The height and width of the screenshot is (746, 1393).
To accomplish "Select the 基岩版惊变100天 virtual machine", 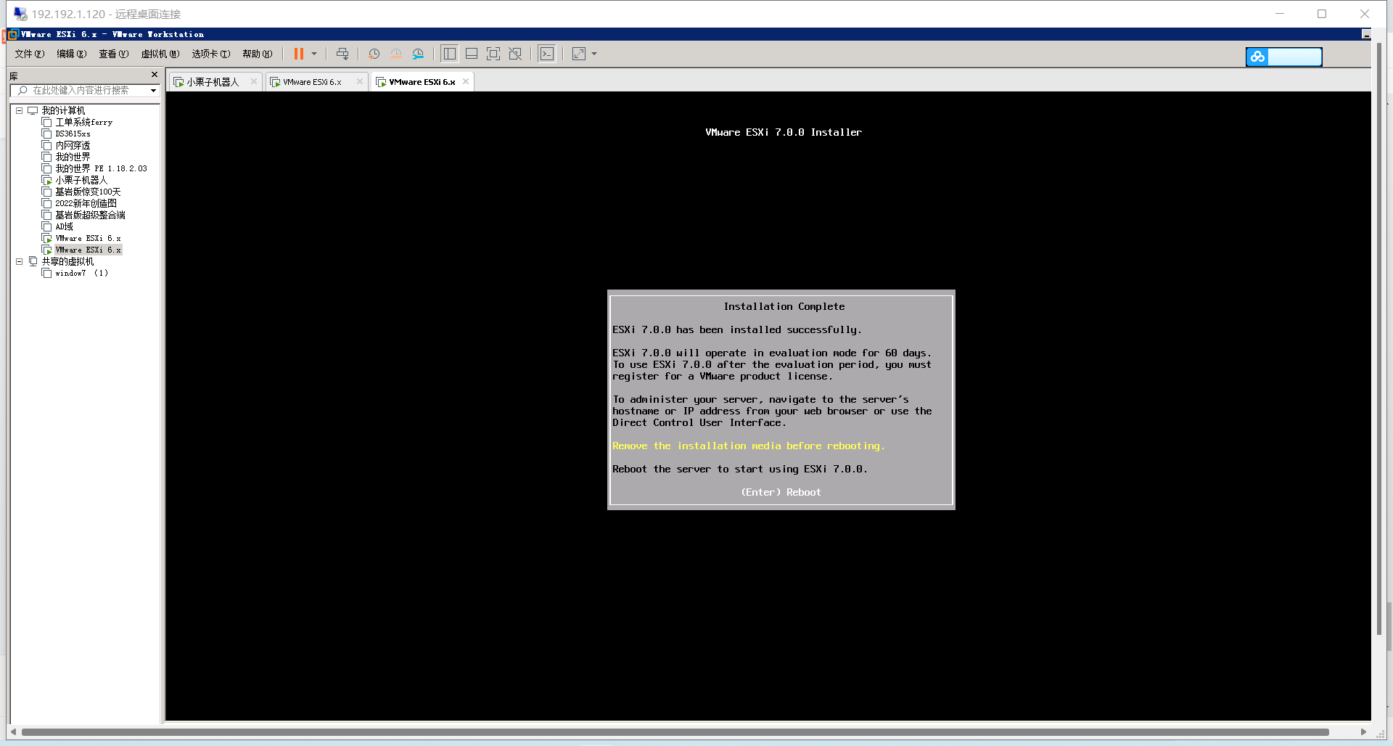I will 88,192.
